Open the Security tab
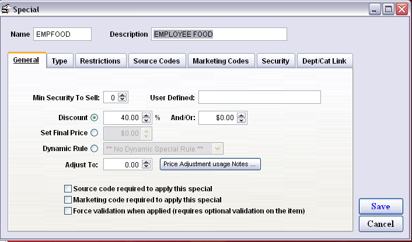412x242 pixels. [x=275, y=61]
